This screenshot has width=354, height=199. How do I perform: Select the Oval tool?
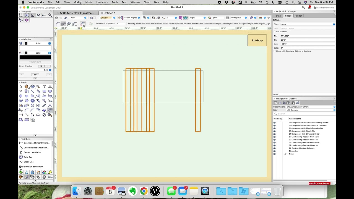27,96
